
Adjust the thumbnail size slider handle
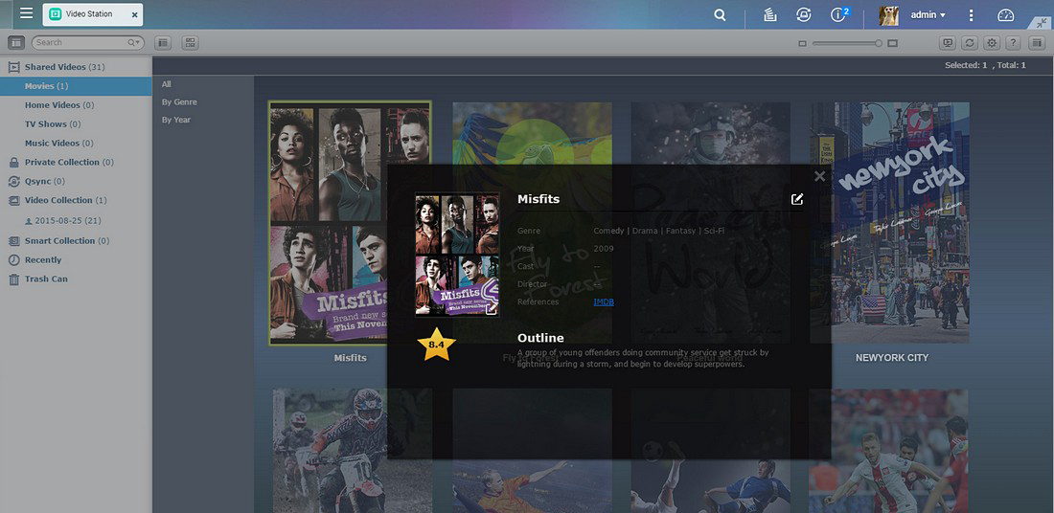click(x=878, y=43)
